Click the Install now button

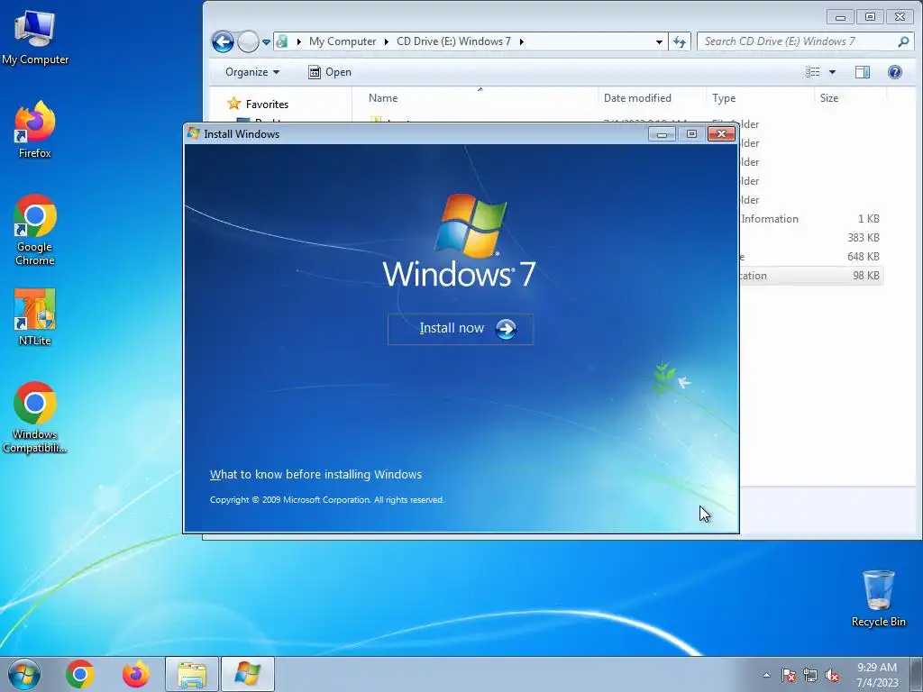coord(461,329)
